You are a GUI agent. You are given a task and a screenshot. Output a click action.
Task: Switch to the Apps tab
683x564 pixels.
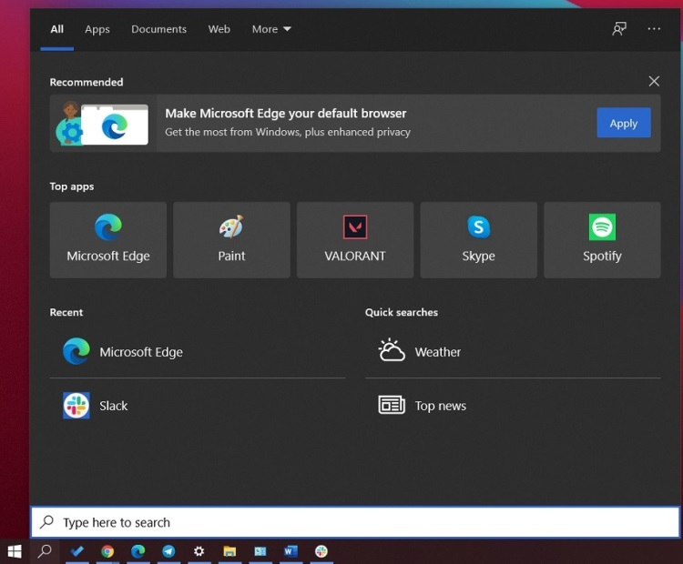pos(97,29)
